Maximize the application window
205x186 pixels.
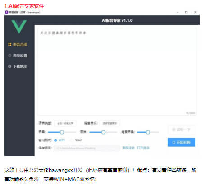(187, 12)
